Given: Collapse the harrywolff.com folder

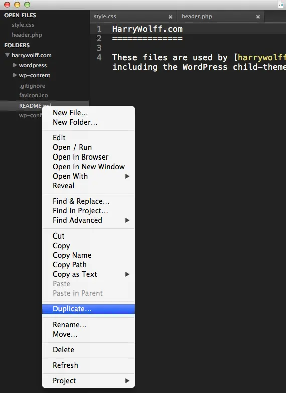Looking at the screenshot, I should tap(7, 55).
